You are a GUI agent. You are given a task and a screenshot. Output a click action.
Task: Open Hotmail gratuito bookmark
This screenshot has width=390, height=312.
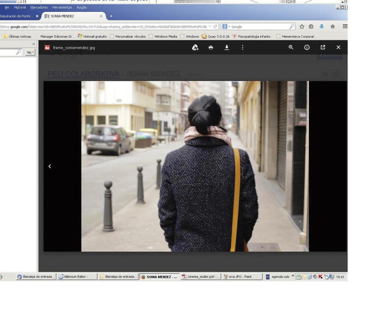pyautogui.click(x=92, y=36)
